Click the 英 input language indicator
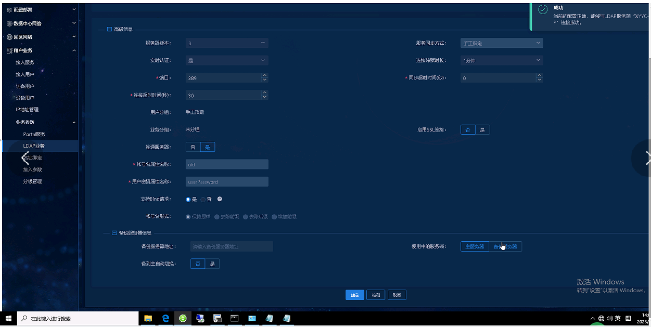 618,318
